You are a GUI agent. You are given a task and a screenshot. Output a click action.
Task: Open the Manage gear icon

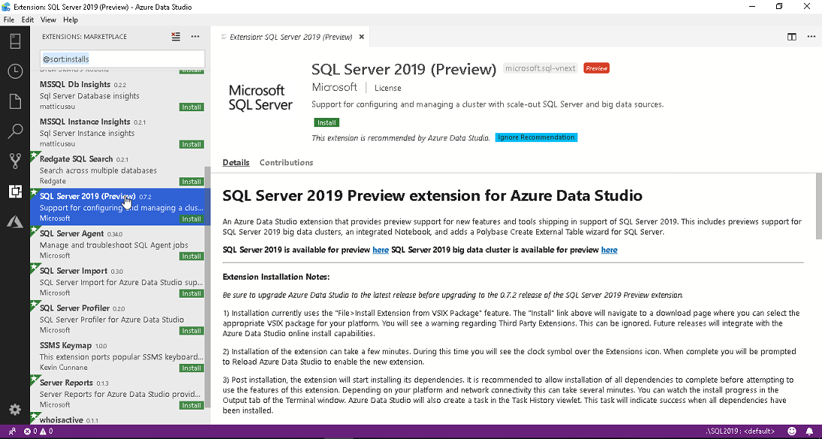pyautogui.click(x=15, y=409)
